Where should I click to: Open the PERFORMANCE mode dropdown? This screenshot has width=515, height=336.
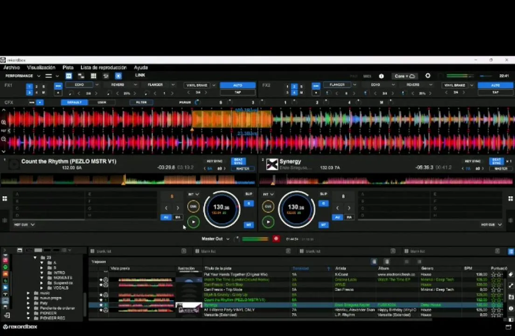(23, 76)
